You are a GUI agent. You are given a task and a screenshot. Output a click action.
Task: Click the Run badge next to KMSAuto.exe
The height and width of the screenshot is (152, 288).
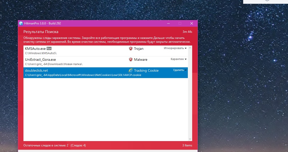[49, 49]
